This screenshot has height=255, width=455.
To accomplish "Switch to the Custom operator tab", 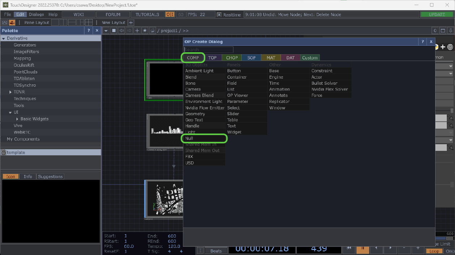I will (x=310, y=58).
